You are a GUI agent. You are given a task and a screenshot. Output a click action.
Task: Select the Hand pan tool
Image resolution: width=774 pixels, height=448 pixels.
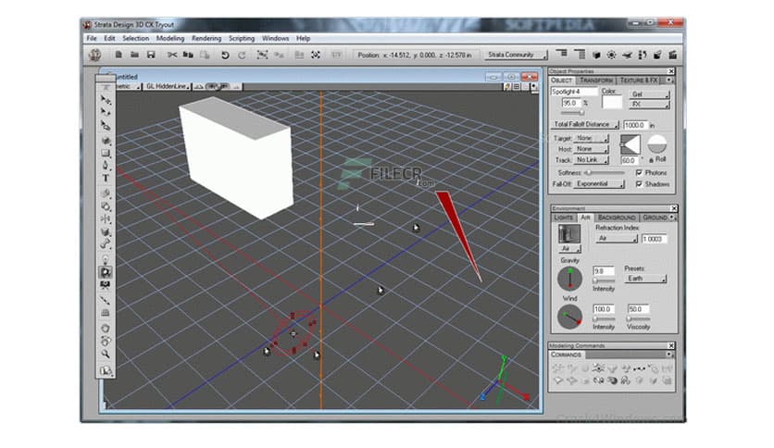[x=106, y=329]
